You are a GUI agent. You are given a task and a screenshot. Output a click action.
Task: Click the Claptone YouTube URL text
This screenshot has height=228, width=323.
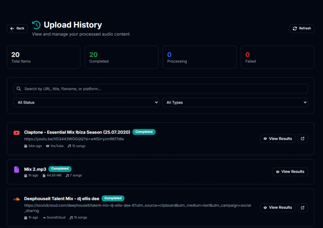click(x=74, y=139)
